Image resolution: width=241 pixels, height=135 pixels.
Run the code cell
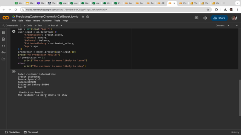14,31
